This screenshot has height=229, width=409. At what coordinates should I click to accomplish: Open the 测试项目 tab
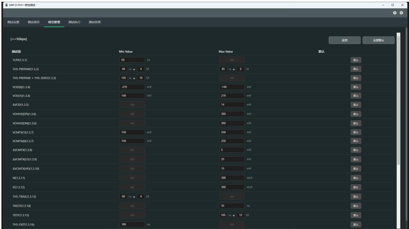34,22
